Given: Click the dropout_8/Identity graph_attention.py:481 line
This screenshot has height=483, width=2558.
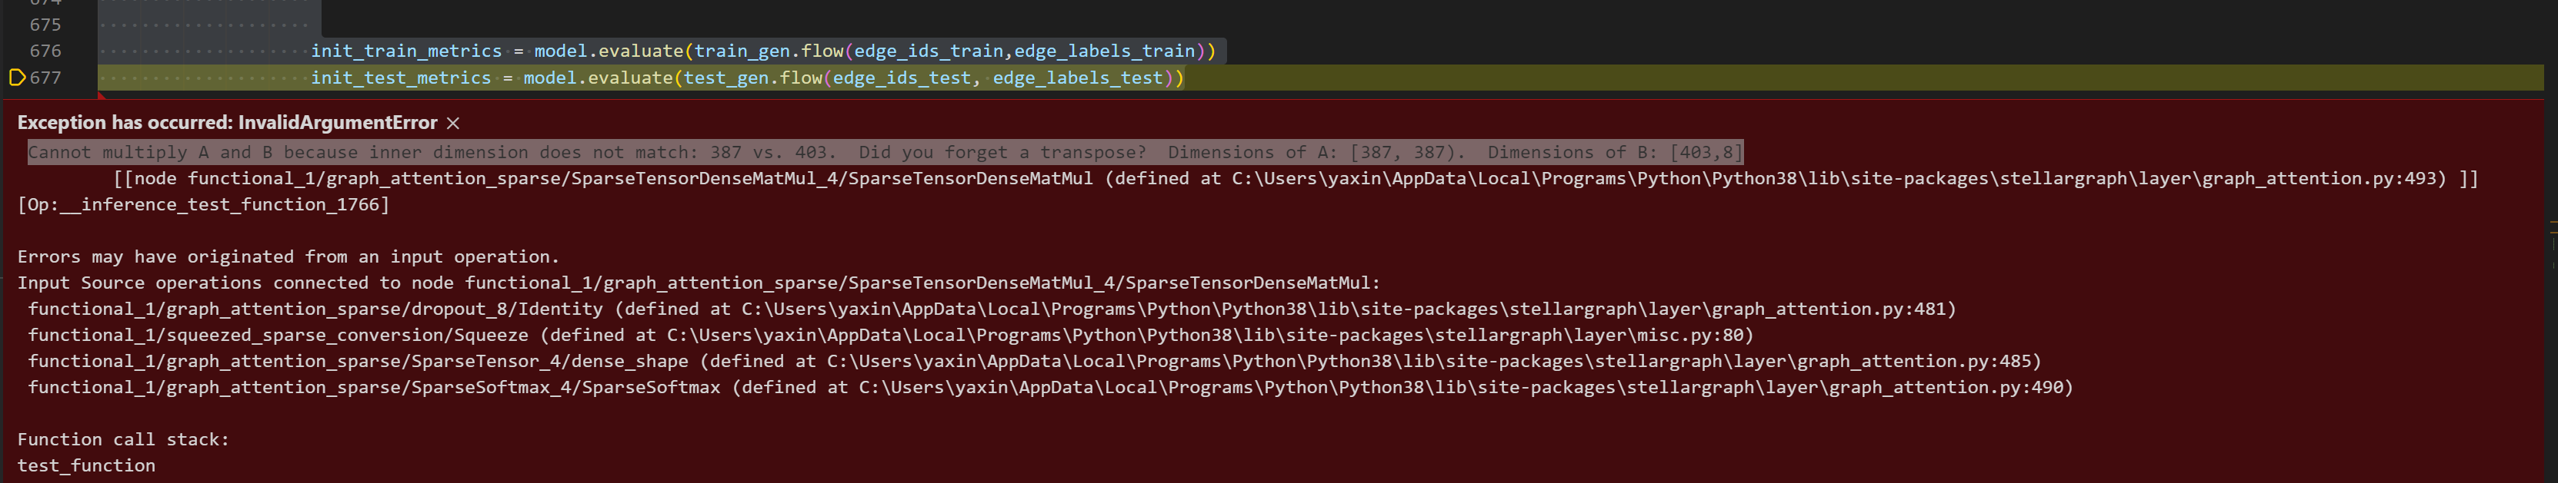Looking at the screenshot, I should coord(992,309).
